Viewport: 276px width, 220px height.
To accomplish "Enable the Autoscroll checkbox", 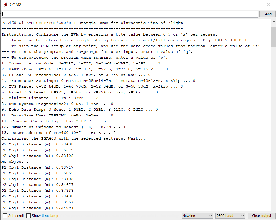I will [5, 216].
